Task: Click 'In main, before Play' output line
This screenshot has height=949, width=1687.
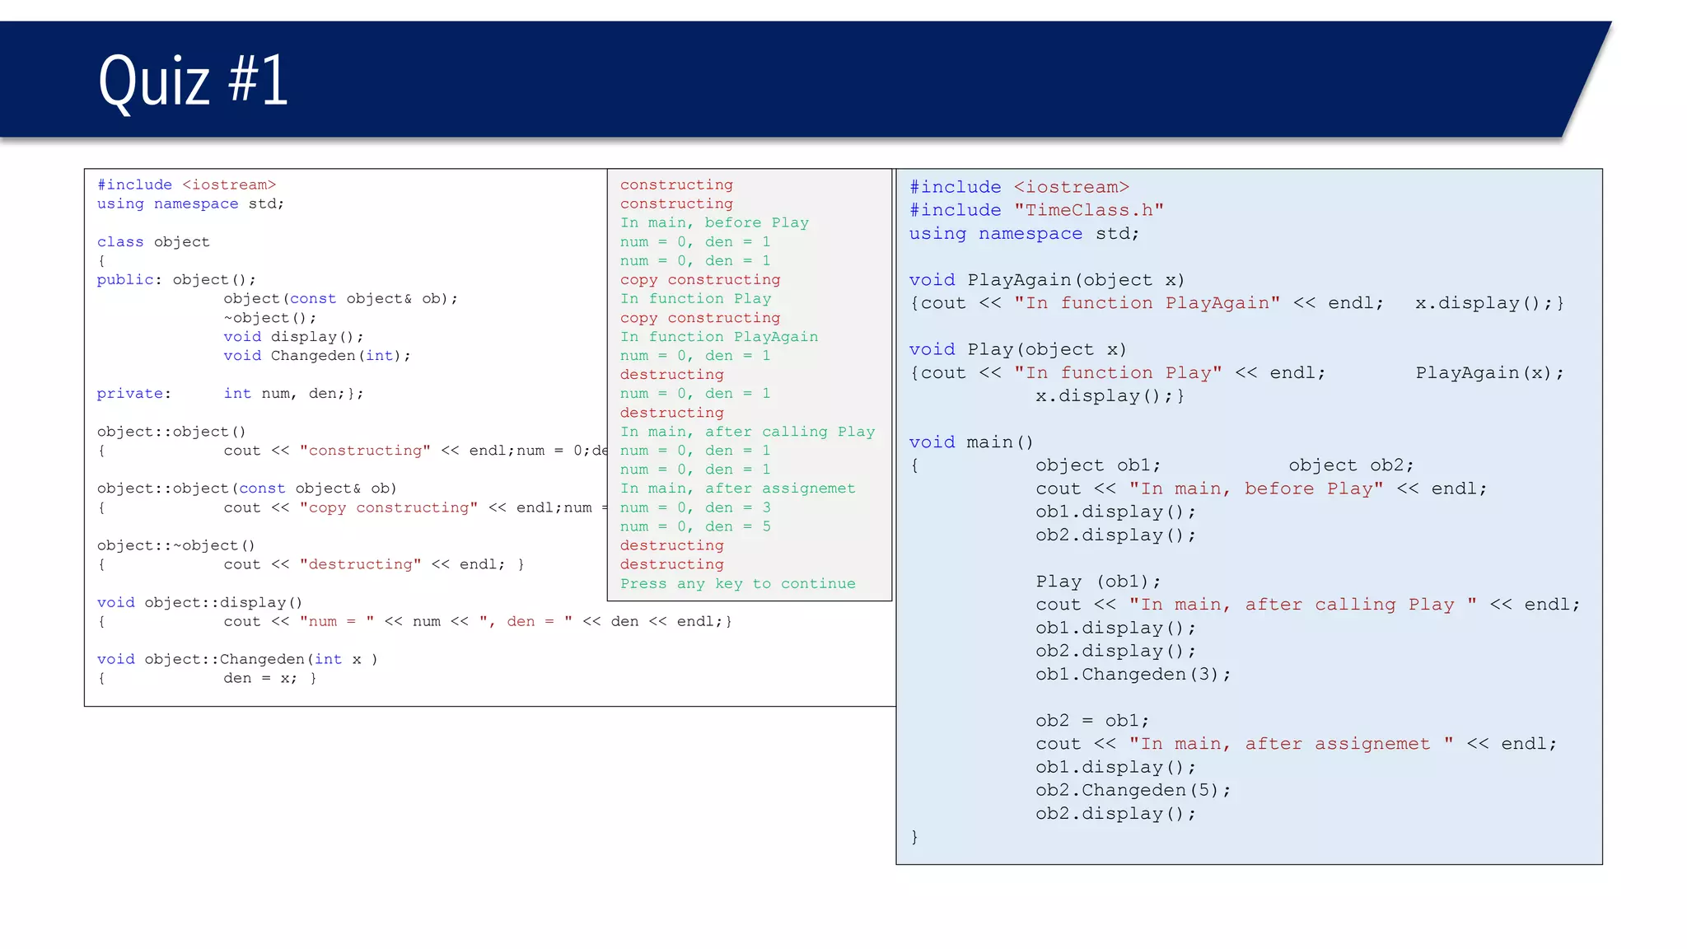Action: [714, 222]
